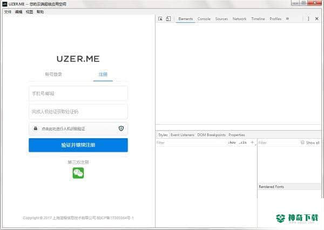Close the DevTools panel

(x=317, y=19)
